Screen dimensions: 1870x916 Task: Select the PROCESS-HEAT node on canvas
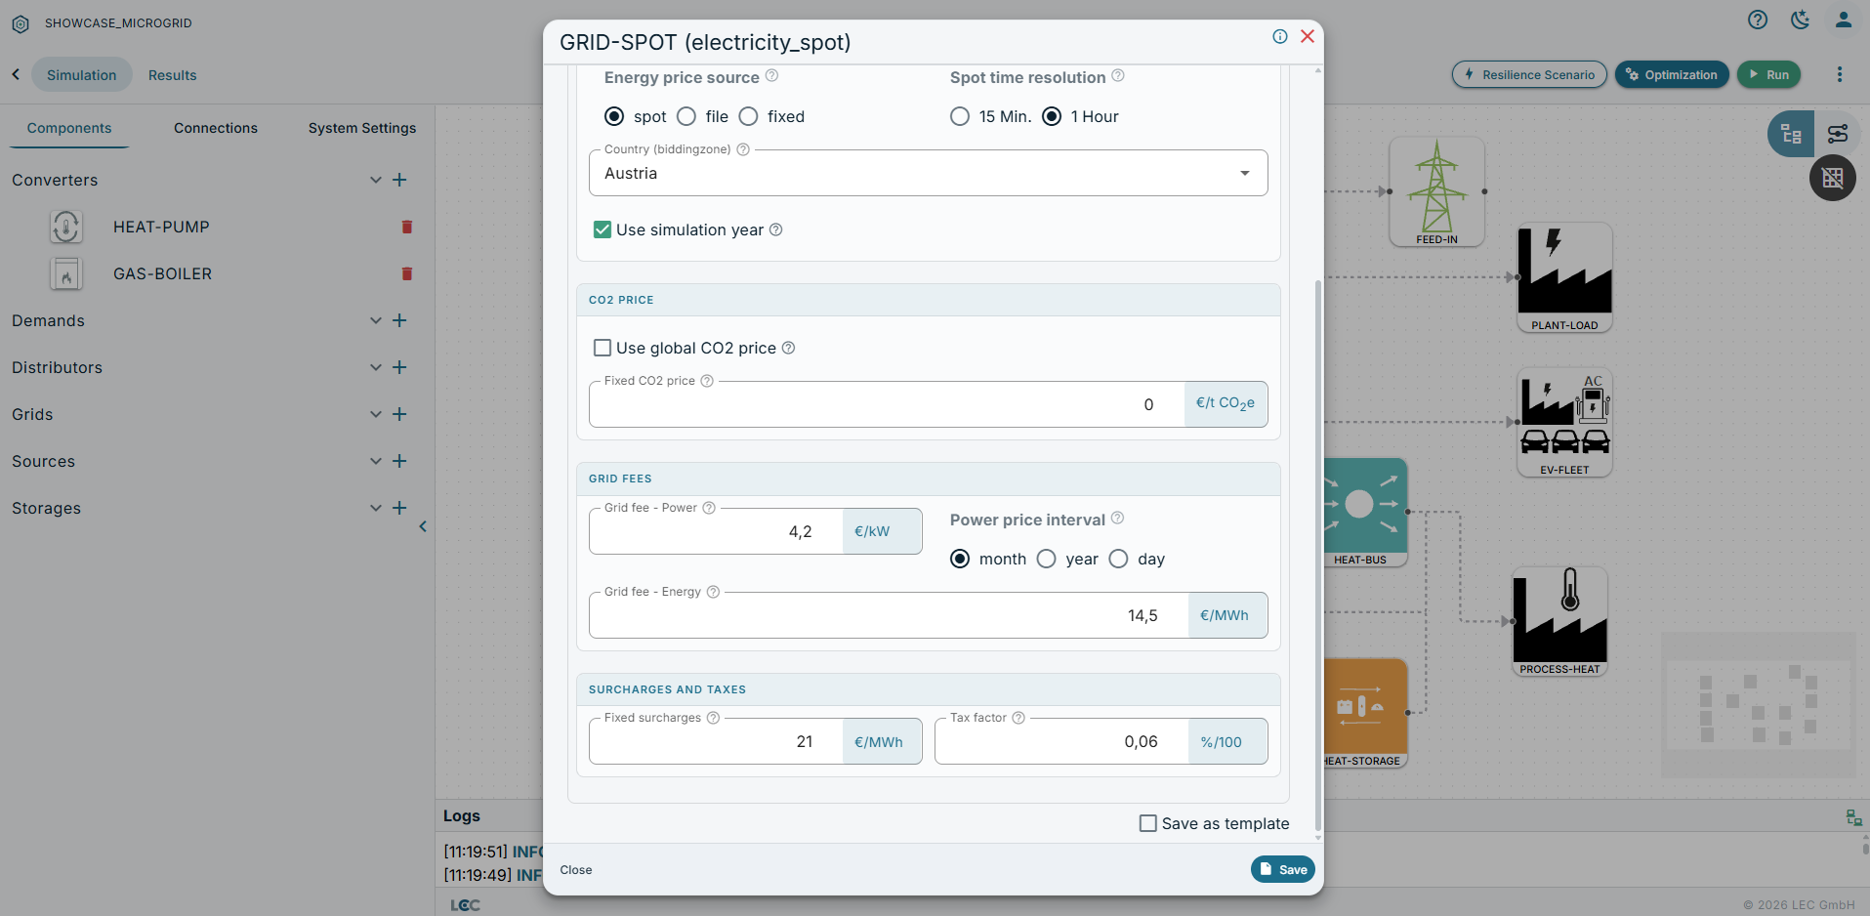pyautogui.click(x=1559, y=621)
